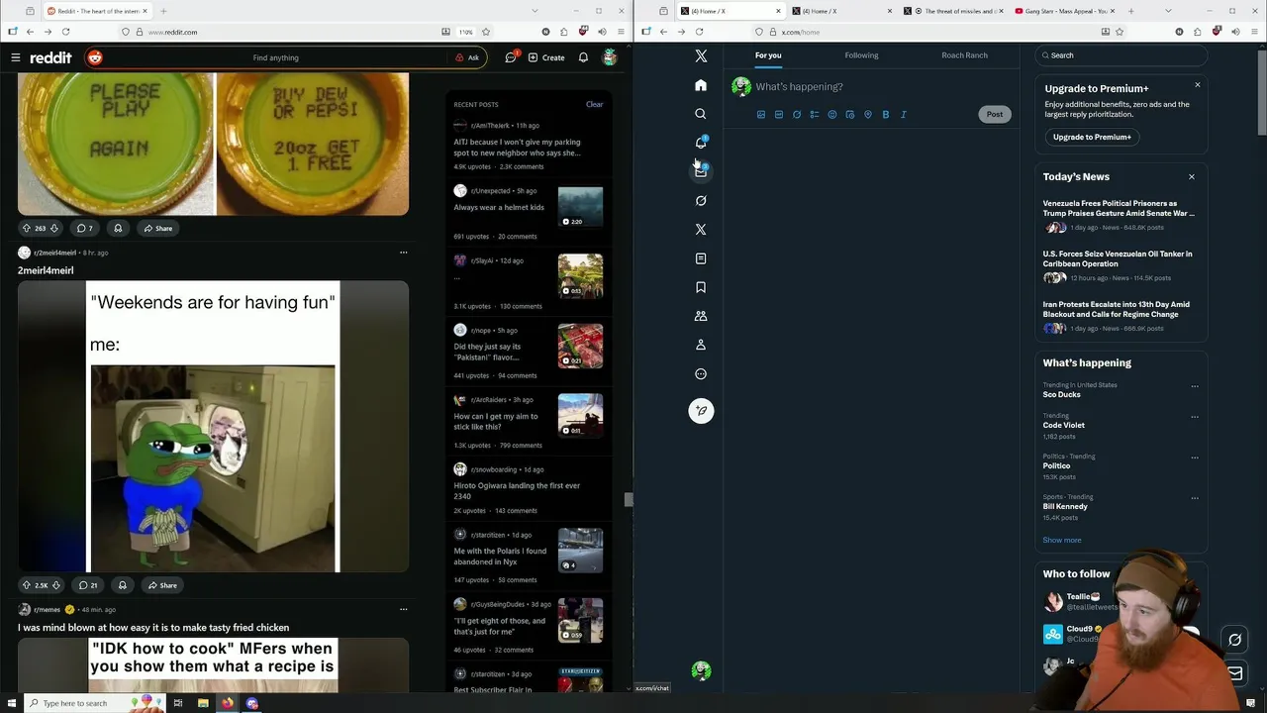Give award on the 2meirl4meirl post
Viewport: 1267px width, 713px height.
[x=122, y=585]
